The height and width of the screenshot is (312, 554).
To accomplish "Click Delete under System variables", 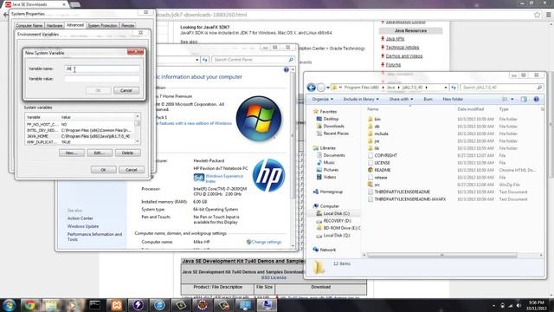I will coord(127,153).
